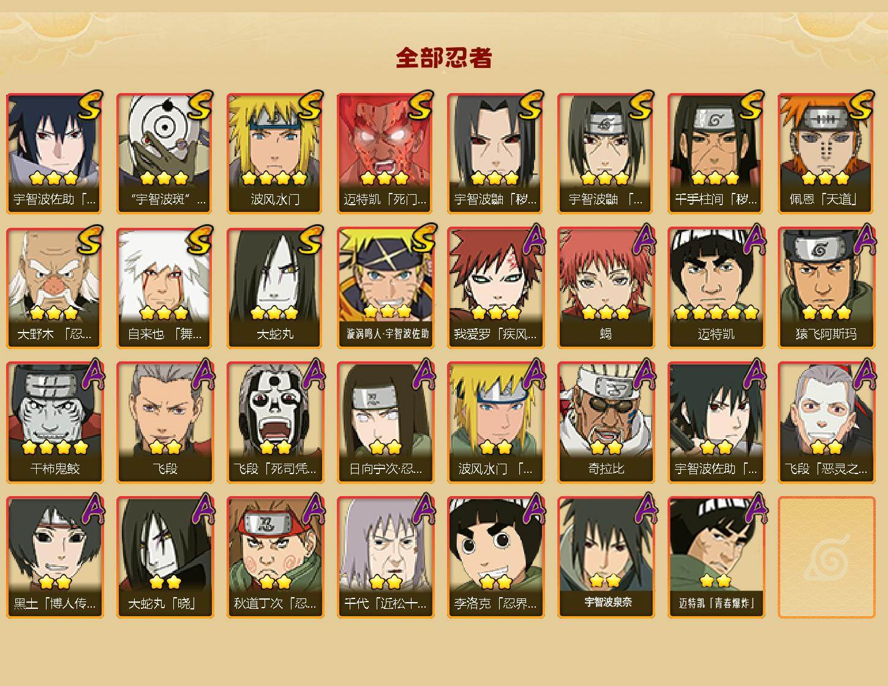Click the star rating on 大野木 card

click(x=54, y=313)
